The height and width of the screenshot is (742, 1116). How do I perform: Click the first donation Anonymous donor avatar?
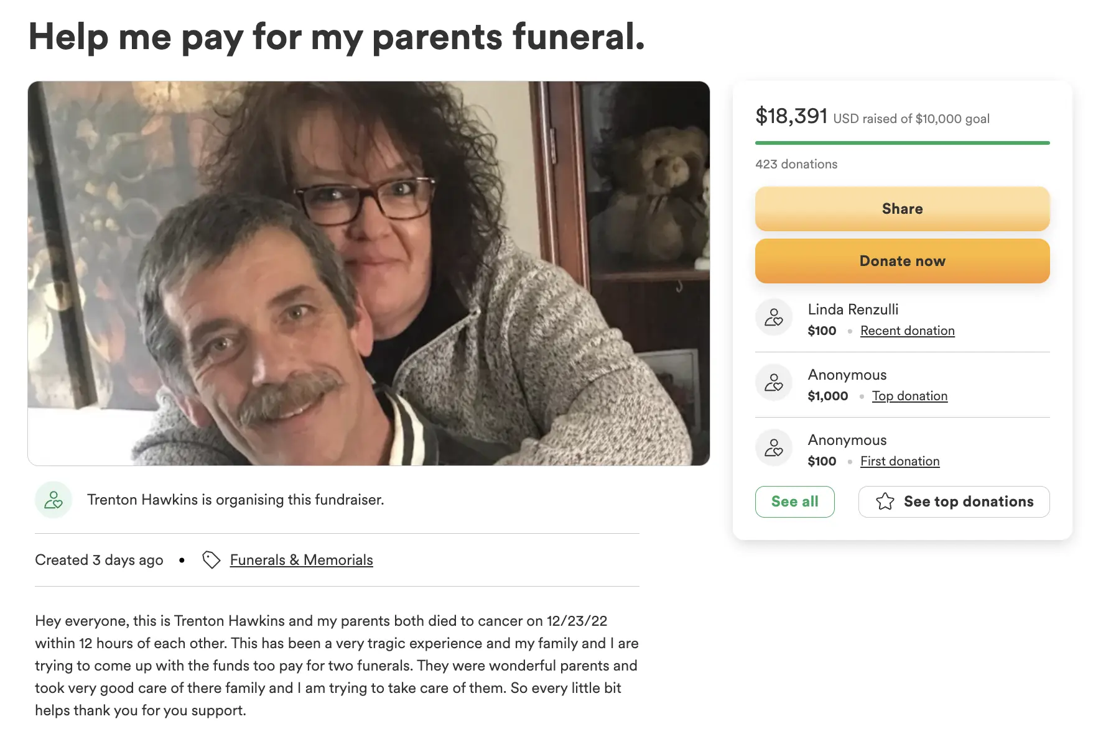[774, 448]
